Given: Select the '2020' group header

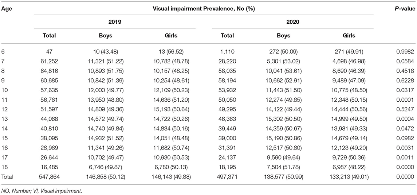Looking at the screenshot, I should [x=292, y=23].
